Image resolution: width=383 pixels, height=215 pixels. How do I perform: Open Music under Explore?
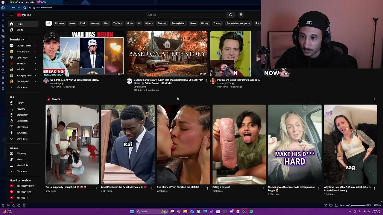pyautogui.click(x=24, y=159)
